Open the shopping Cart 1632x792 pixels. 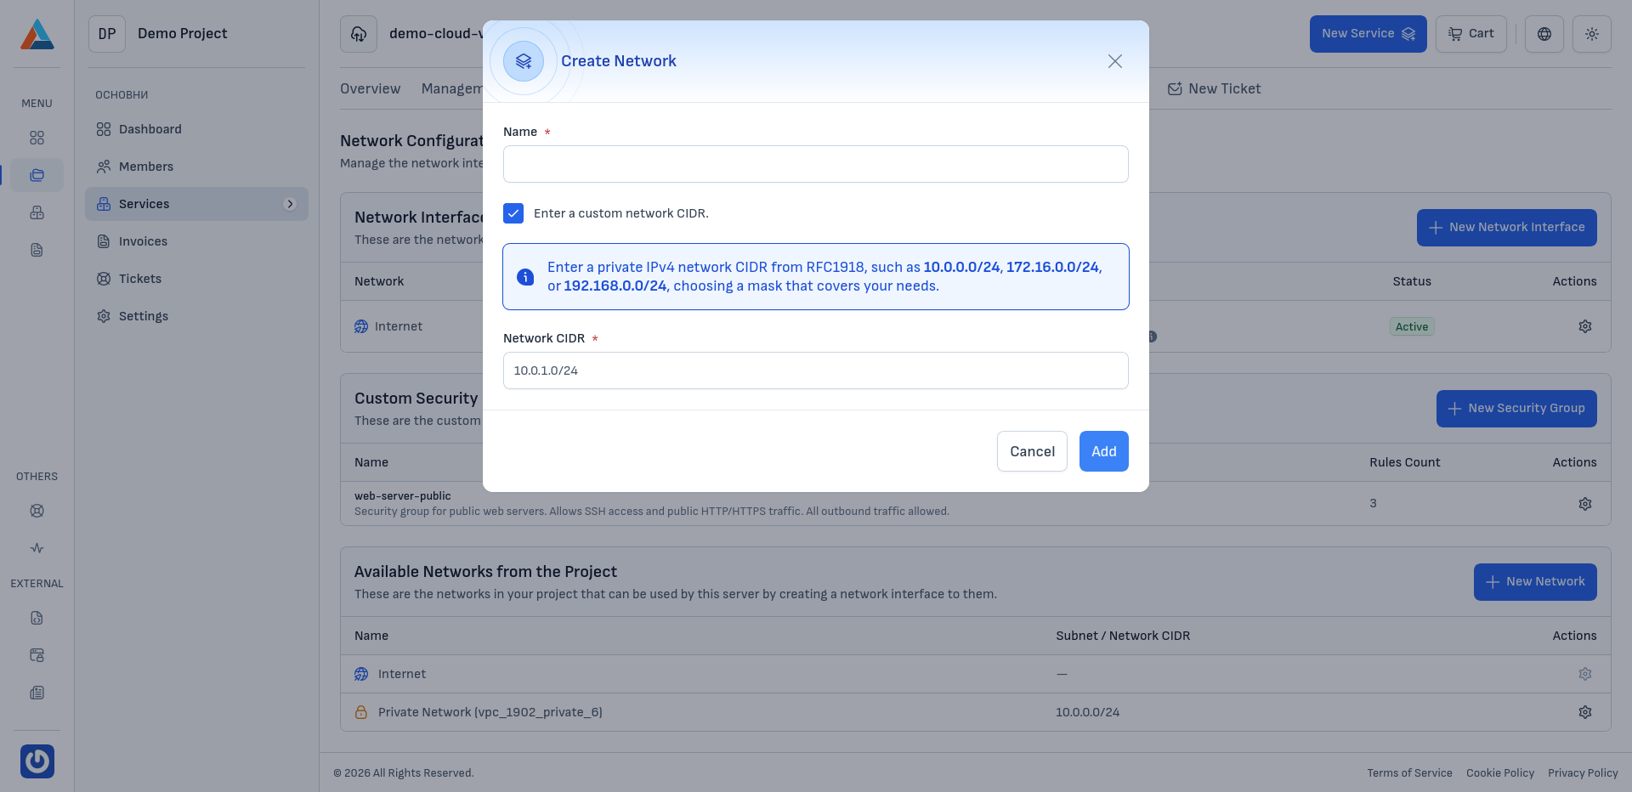click(x=1470, y=34)
